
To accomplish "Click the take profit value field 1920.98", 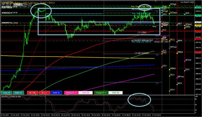I will pyautogui.click(x=115, y=93).
